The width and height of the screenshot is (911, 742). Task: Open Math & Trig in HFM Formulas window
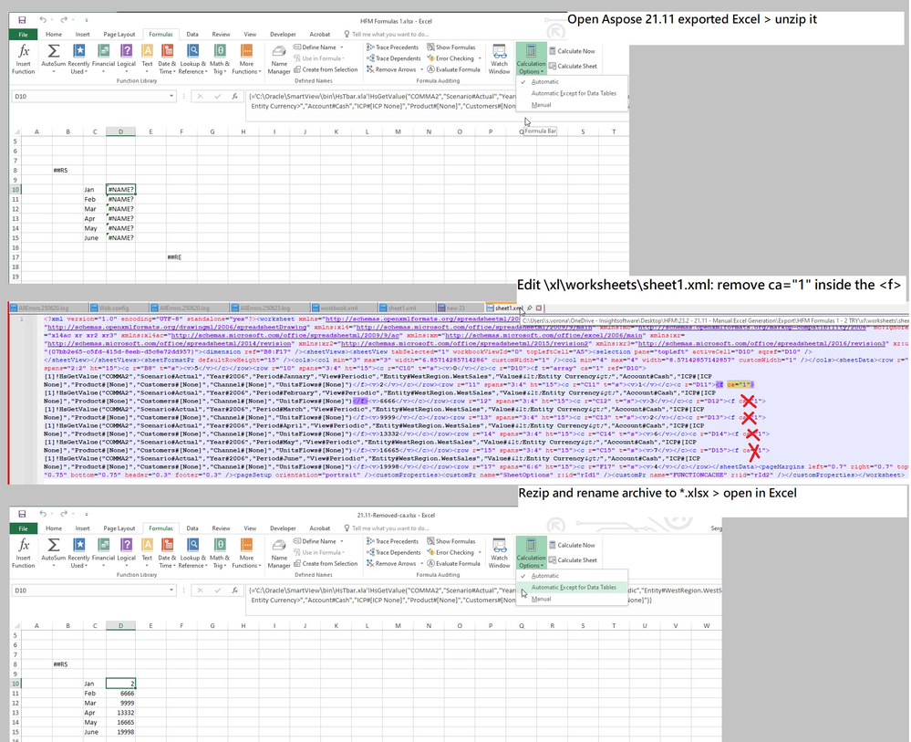(220, 59)
